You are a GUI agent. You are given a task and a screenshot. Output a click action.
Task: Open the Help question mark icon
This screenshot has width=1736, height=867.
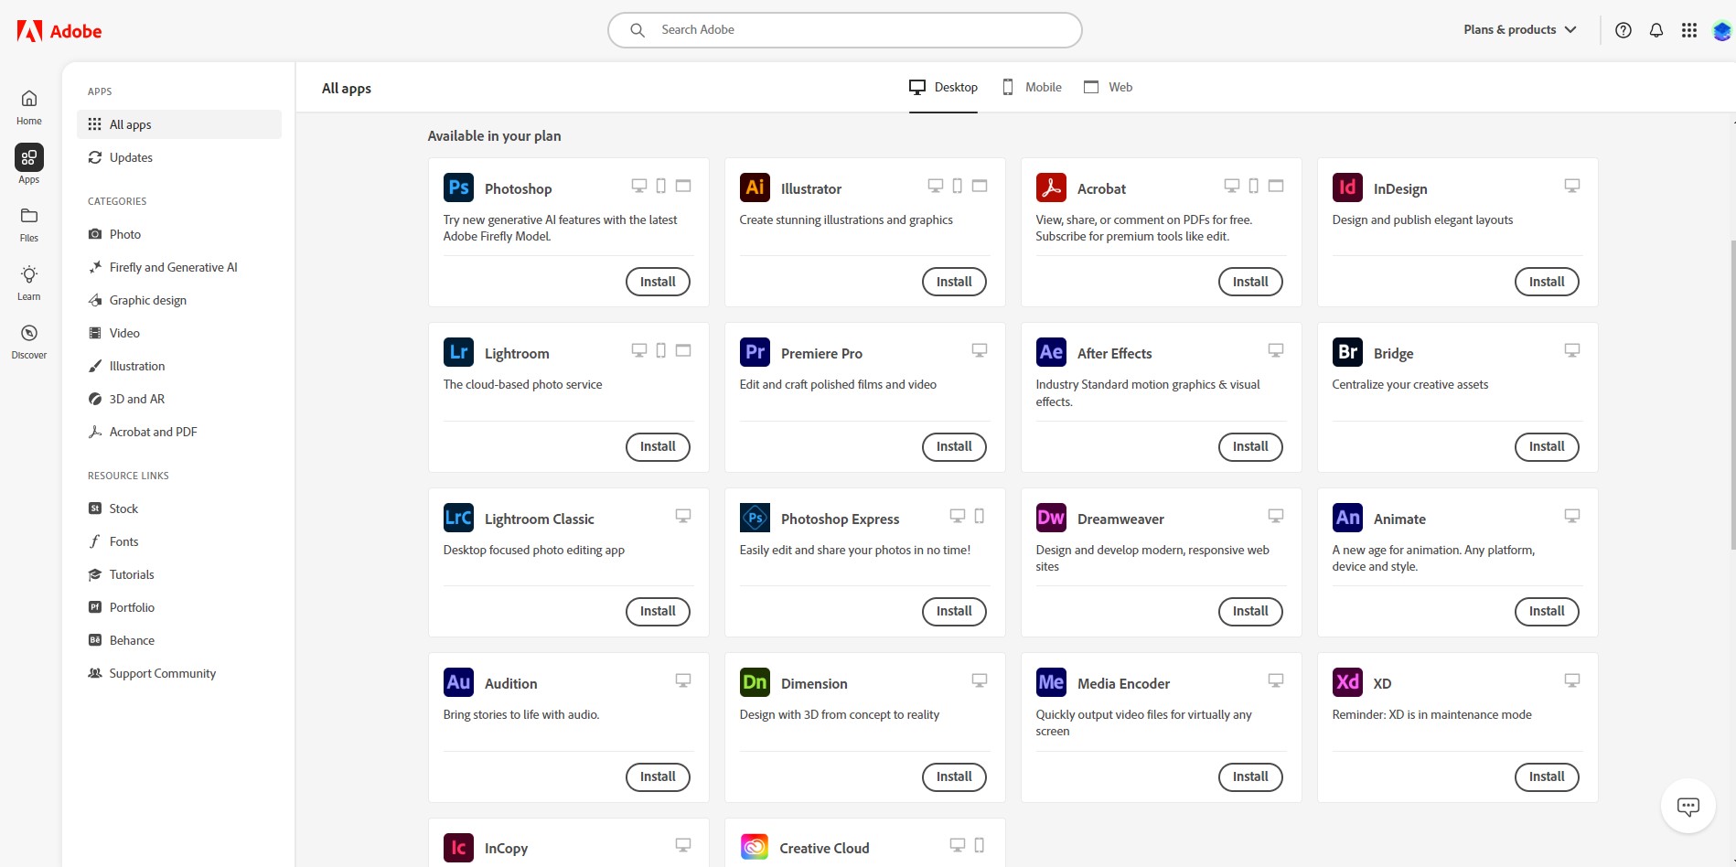pos(1623,30)
